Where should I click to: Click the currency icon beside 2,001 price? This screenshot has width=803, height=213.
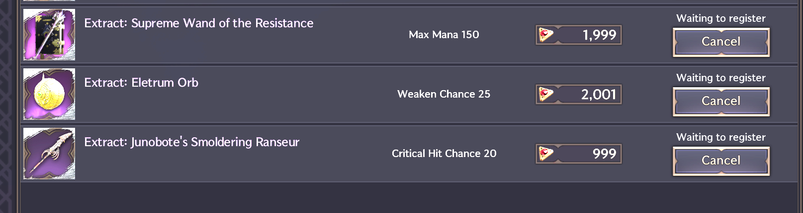(546, 95)
